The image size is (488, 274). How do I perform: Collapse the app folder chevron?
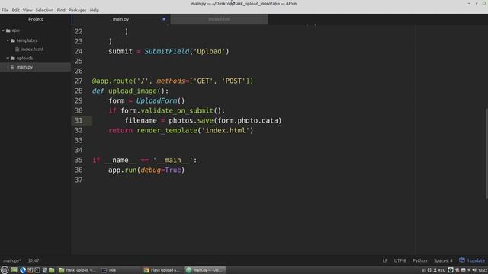click(3, 30)
